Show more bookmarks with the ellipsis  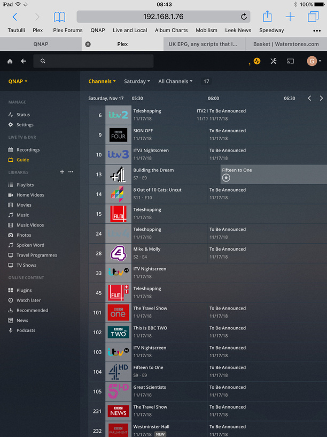click(317, 31)
